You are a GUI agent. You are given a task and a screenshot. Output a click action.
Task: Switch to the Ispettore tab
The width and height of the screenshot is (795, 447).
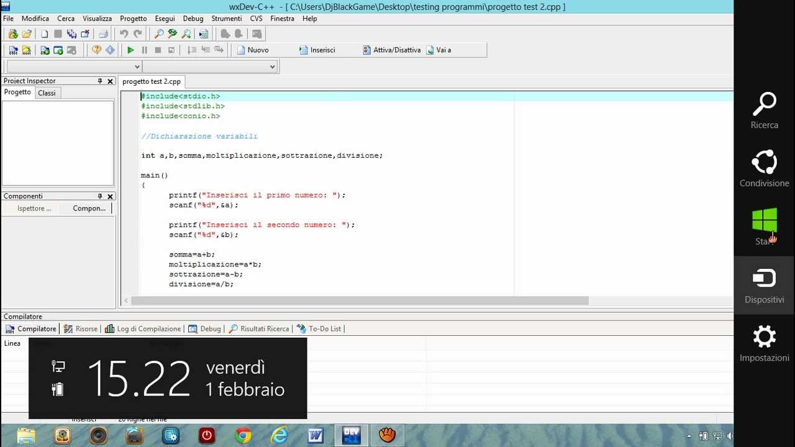pos(34,209)
